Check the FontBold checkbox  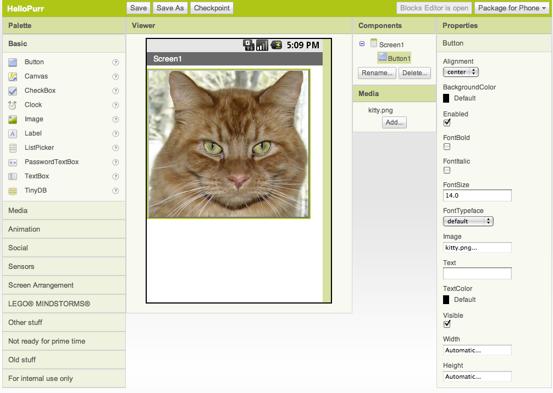click(x=447, y=147)
